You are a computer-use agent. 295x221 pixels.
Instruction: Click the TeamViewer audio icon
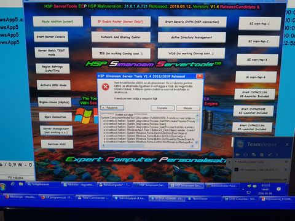(246, 155)
